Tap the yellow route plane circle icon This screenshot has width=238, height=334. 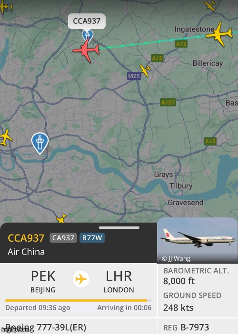81,279
